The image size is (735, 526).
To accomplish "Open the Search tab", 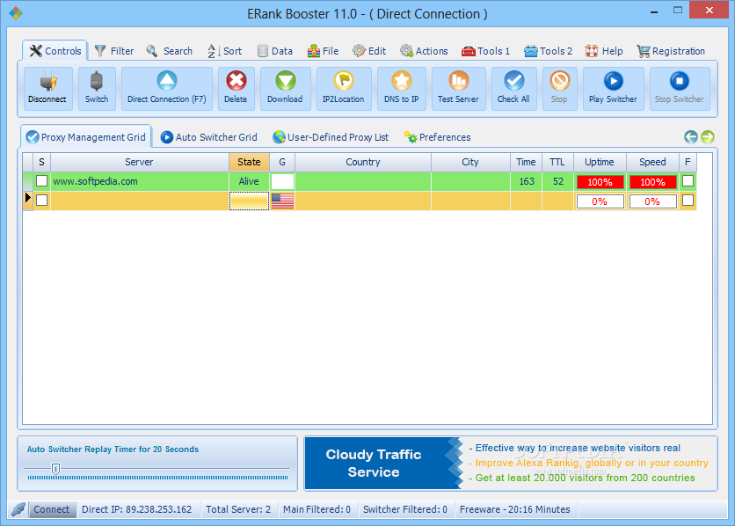I will [x=169, y=51].
